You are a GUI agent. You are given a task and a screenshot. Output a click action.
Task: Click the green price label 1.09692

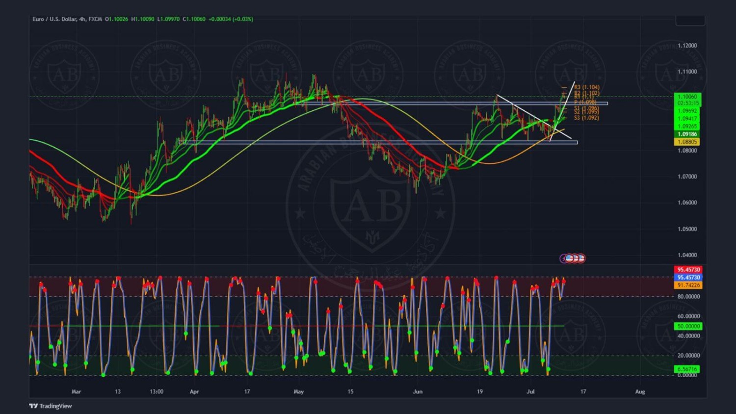(x=687, y=111)
